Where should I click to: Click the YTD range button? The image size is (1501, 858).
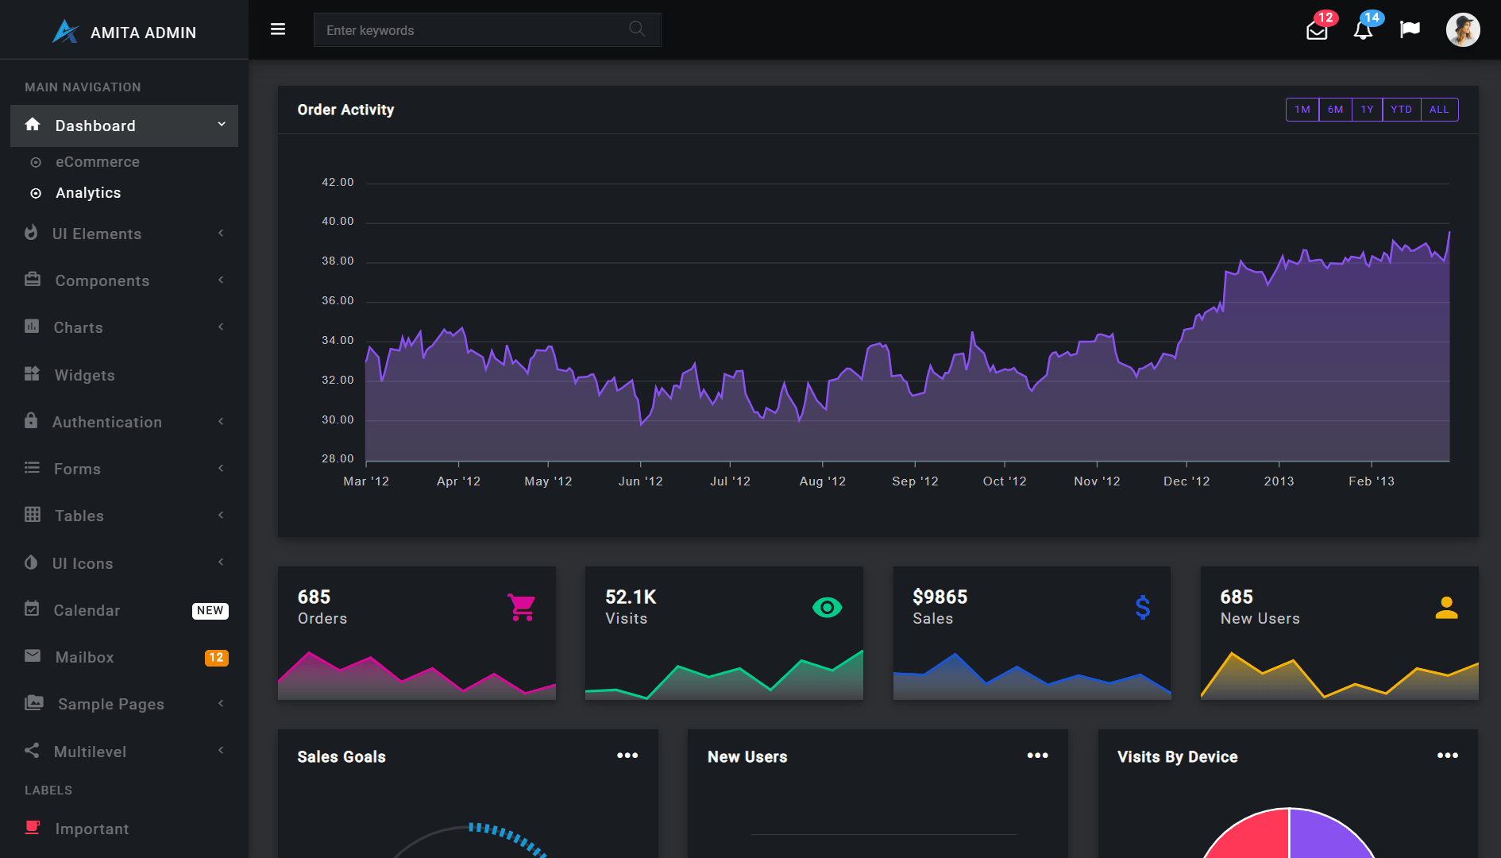pos(1401,110)
